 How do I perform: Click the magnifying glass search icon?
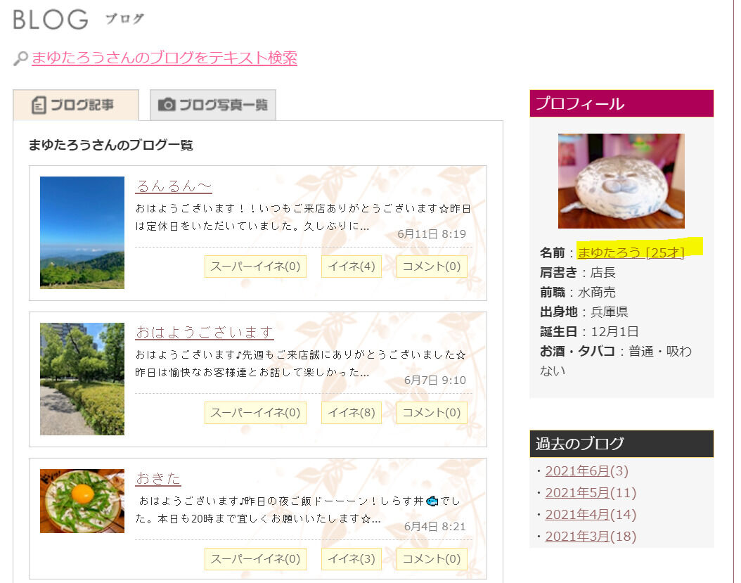click(x=20, y=57)
